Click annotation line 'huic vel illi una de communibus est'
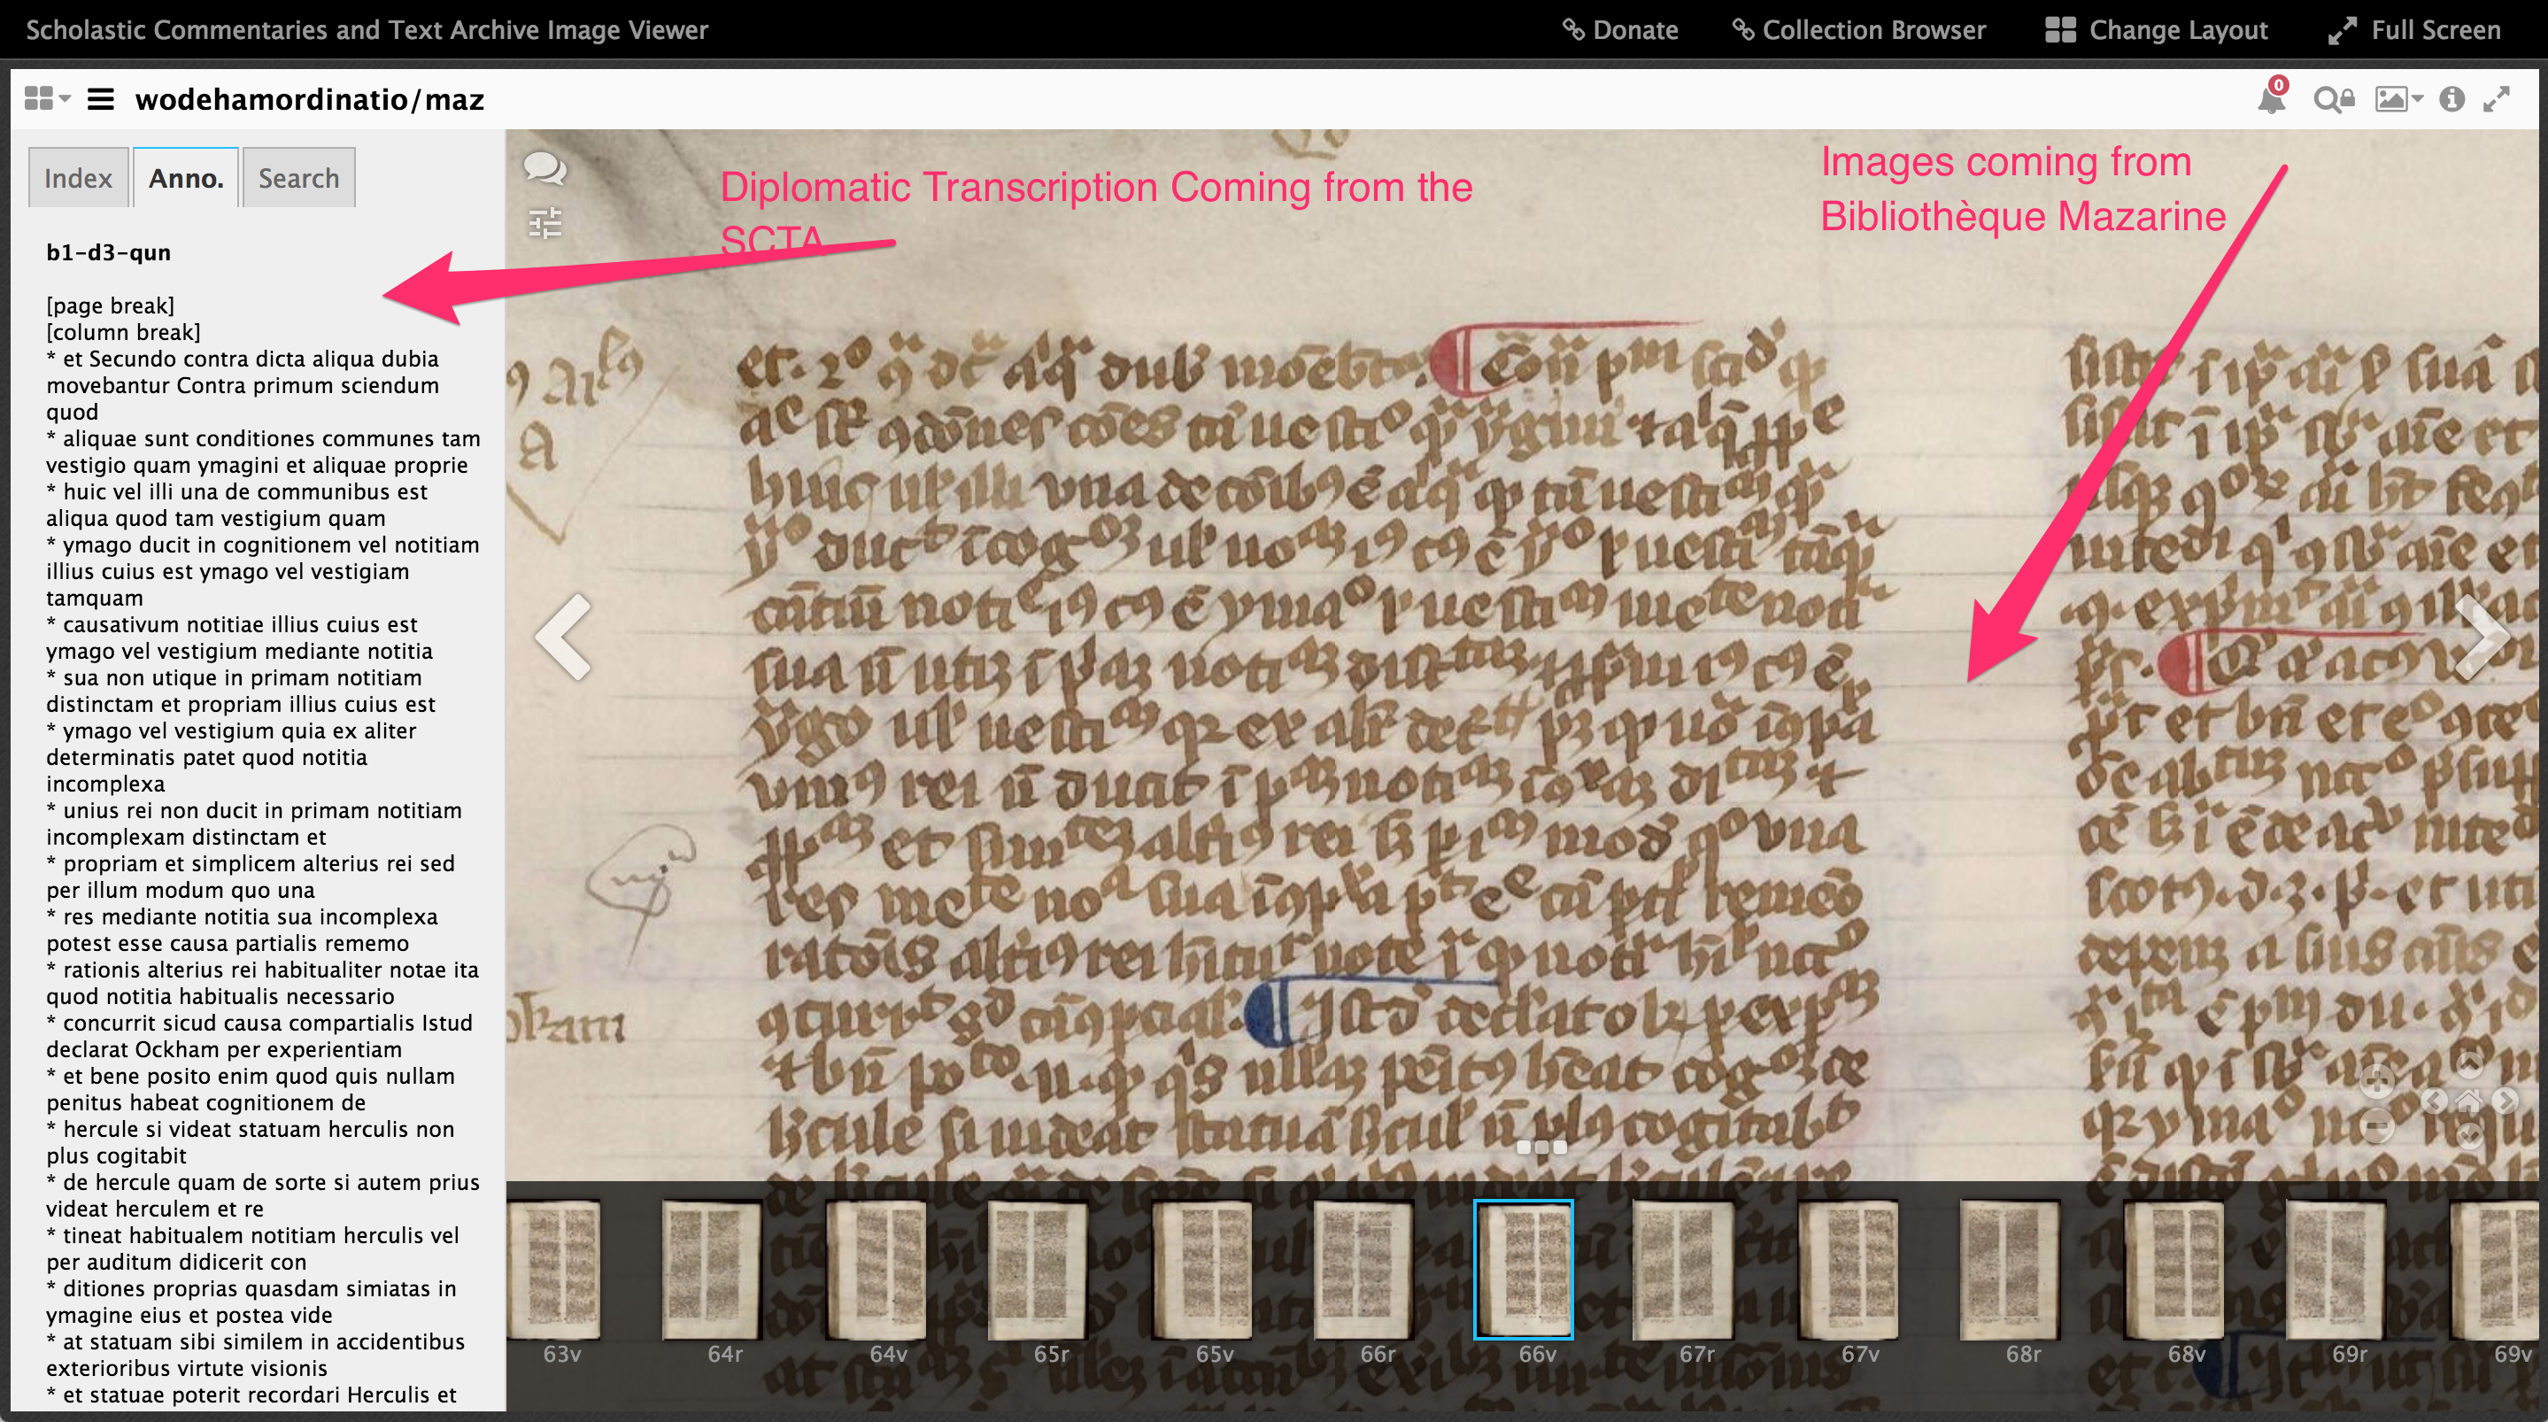 pyautogui.click(x=245, y=491)
